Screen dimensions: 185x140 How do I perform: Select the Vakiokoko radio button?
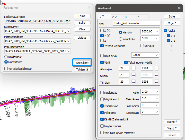120,39
